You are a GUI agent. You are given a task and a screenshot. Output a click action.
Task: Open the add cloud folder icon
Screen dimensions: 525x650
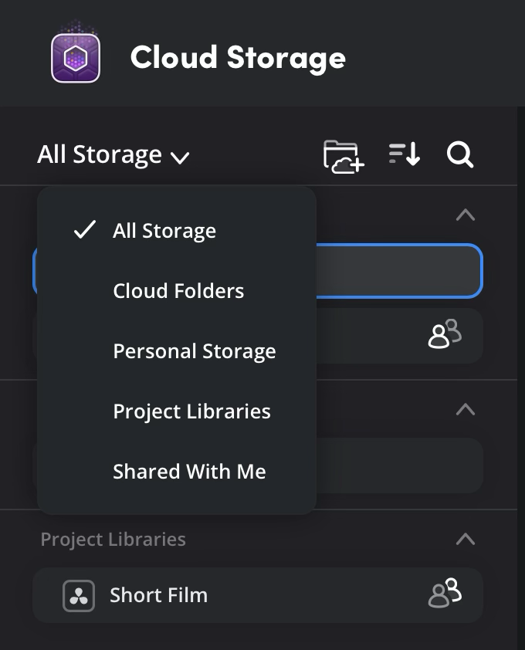pos(342,154)
